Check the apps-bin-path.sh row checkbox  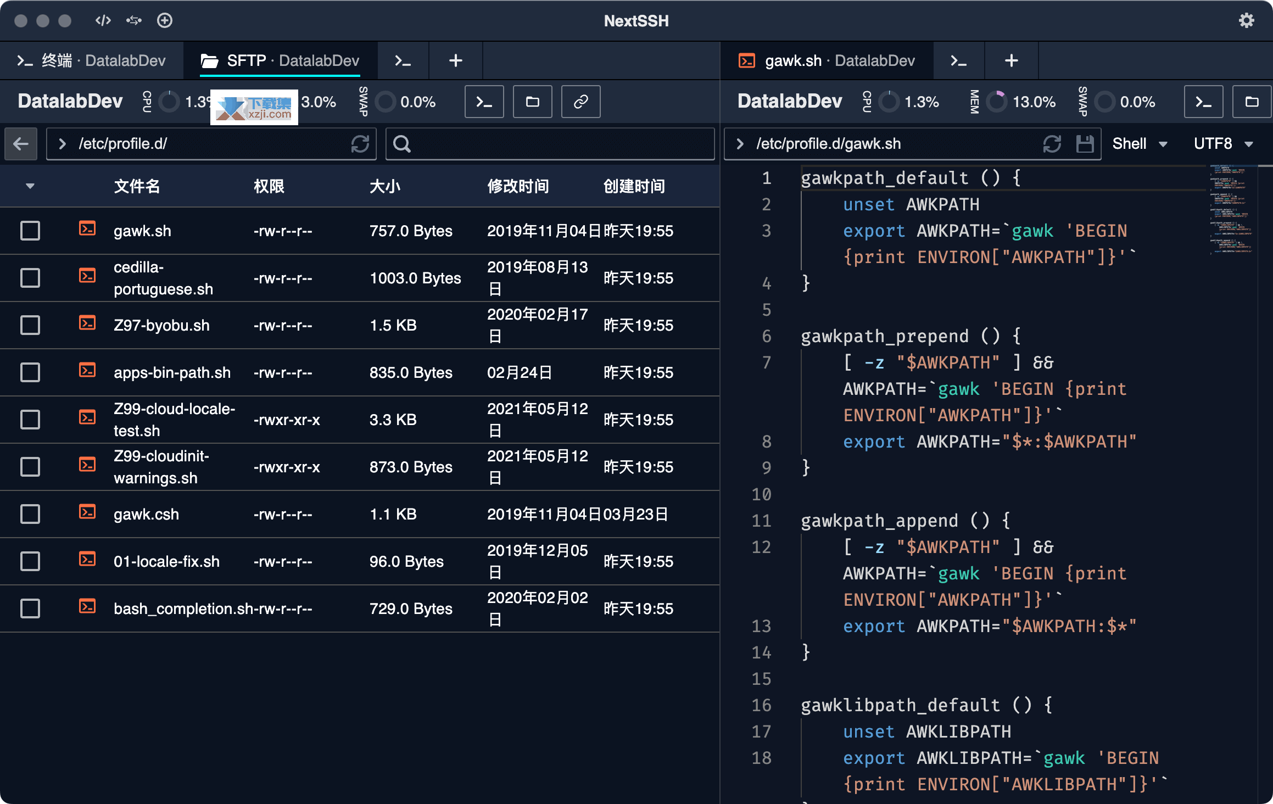pos(30,372)
